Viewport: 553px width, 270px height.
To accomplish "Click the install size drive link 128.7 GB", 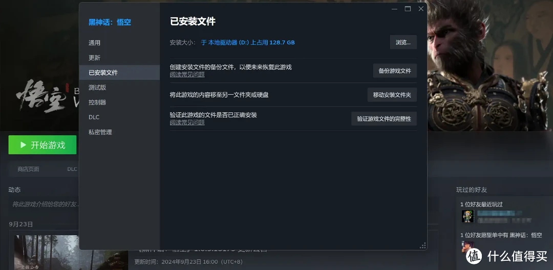I will [x=248, y=42].
